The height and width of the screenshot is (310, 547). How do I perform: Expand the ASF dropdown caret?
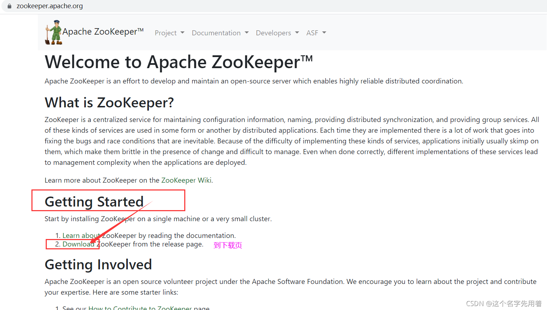(324, 32)
